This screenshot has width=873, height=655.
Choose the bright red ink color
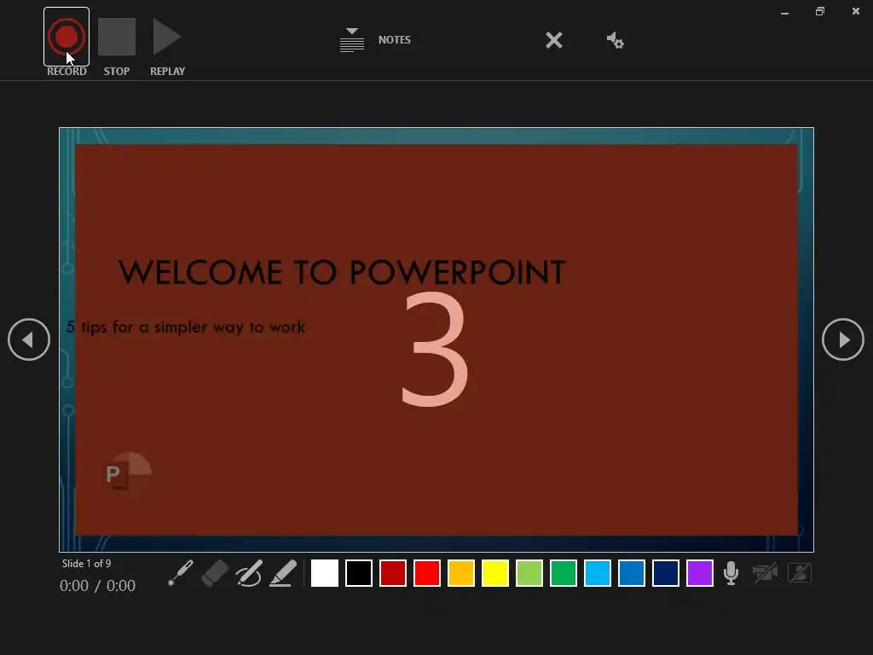pos(427,573)
